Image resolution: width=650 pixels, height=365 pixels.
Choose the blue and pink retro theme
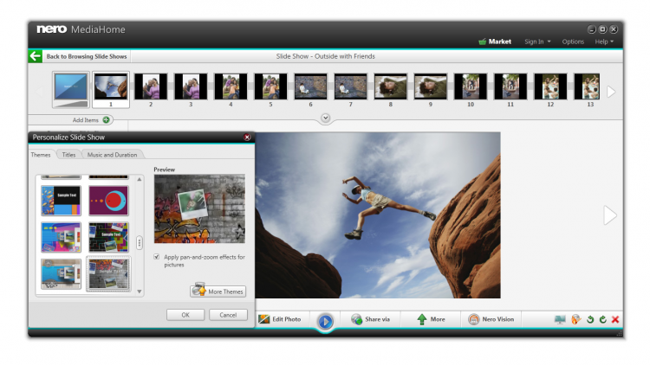pyautogui.click(x=61, y=237)
